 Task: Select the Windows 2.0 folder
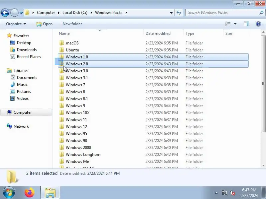tap(153, 64)
